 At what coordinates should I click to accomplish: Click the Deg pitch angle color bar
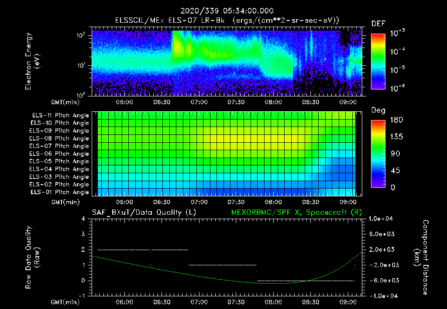tap(378, 154)
